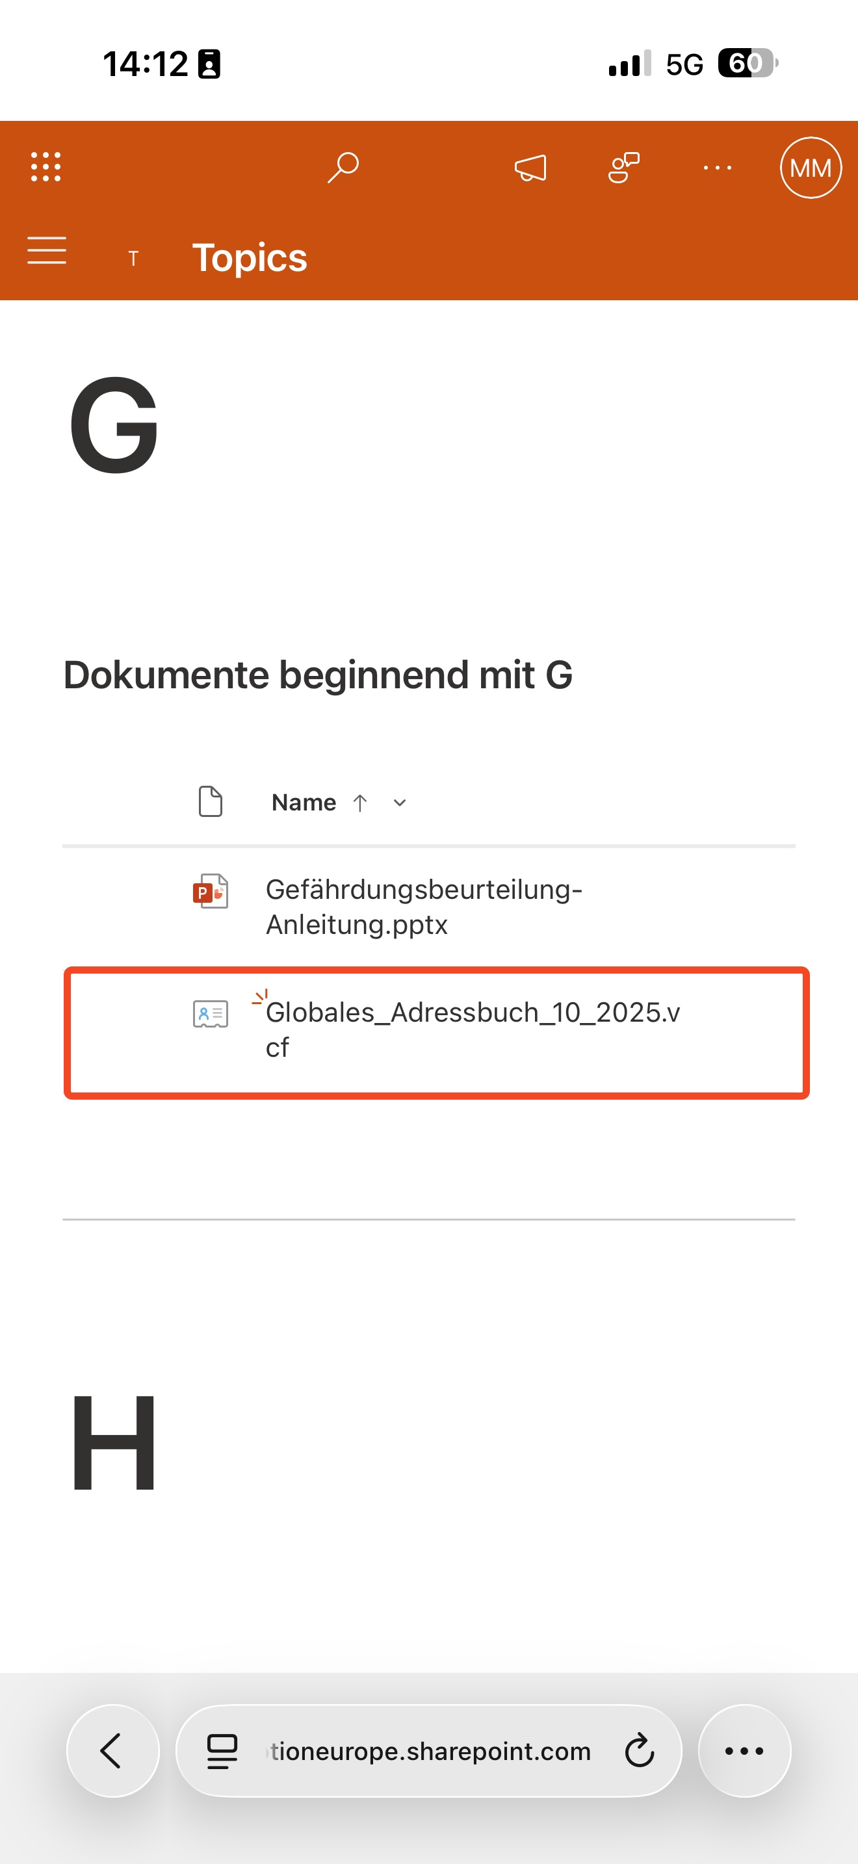The width and height of the screenshot is (858, 1864).
Task: Tap the PowerPoint file icon
Action: 211,892
